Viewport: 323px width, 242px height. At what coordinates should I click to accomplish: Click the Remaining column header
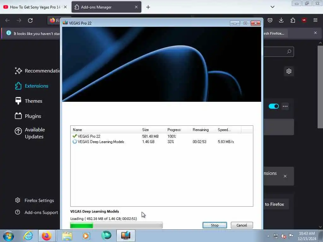coord(203,130)
